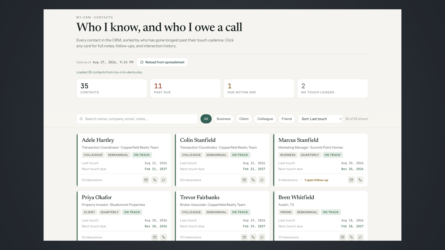
Task: Click the magnifier icon in the search box
Action: (81, 119)
